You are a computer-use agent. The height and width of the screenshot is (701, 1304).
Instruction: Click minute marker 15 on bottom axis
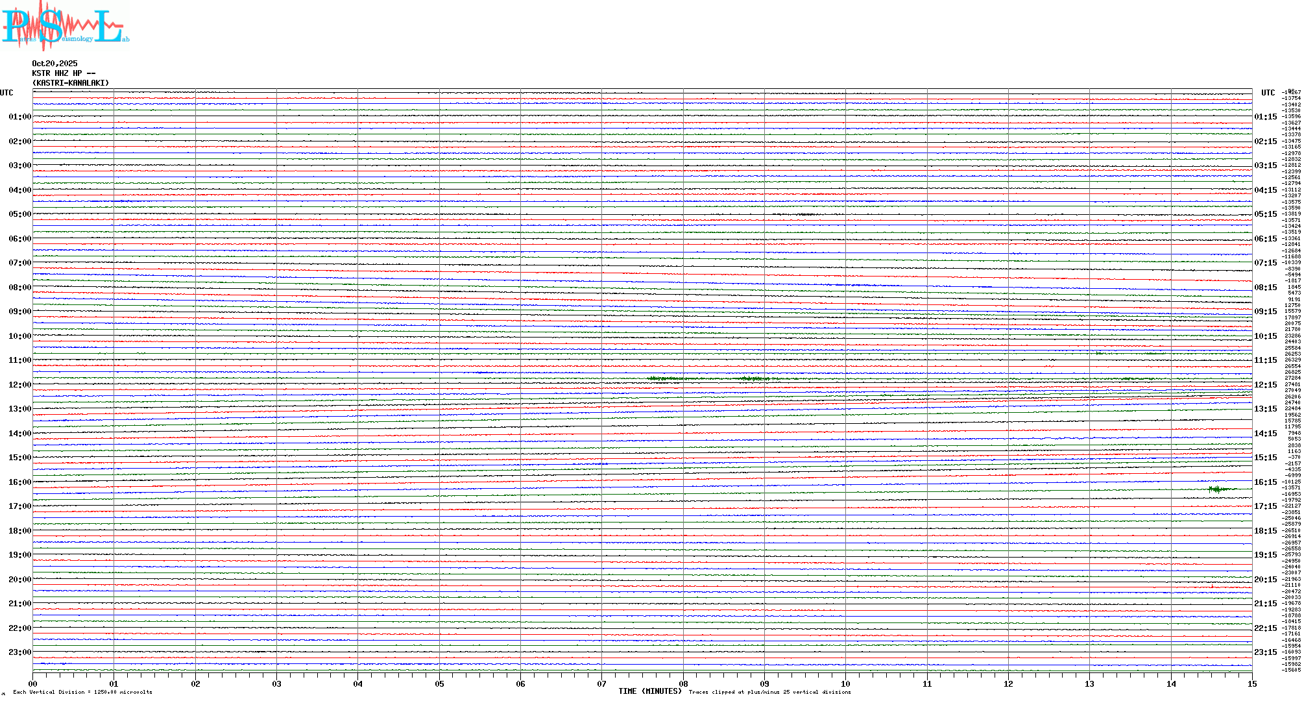pyautogui.click(x=1251, y=683)
